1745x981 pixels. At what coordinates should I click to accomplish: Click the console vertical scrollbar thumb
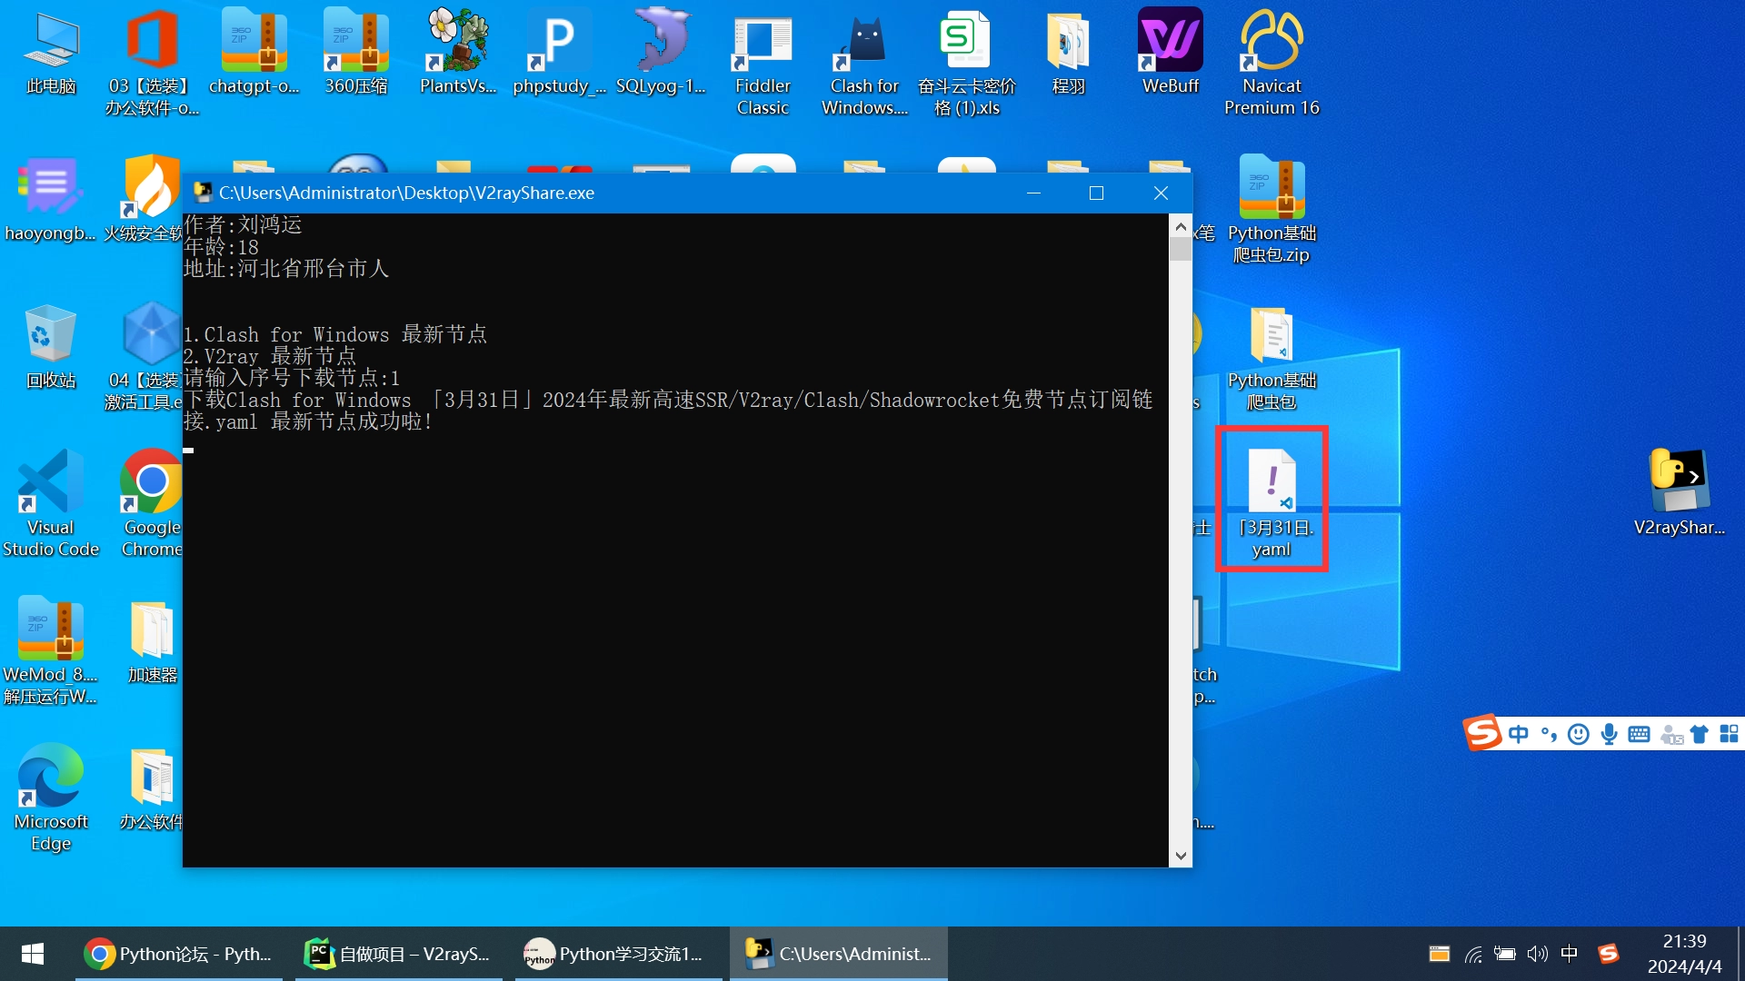click(x=1180, y=249)
